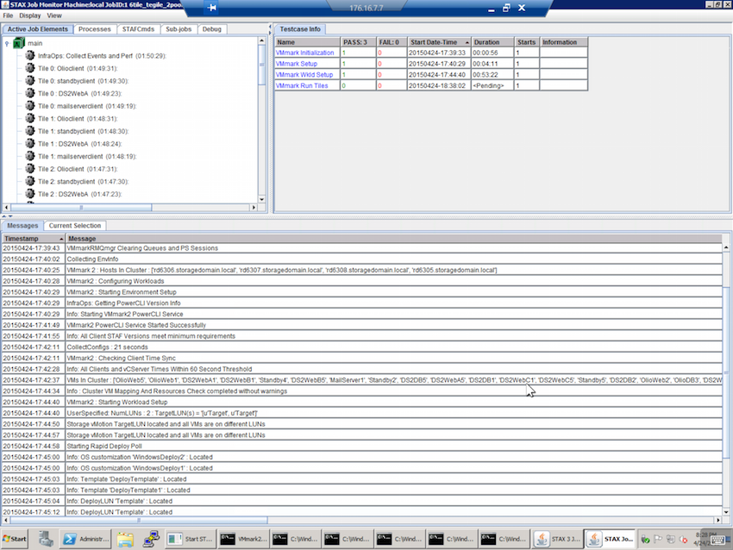Select the Messages tab

coord(22,226)
